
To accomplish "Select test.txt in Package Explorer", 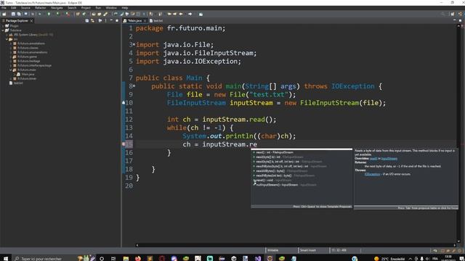I will click(x=16, y=83).
